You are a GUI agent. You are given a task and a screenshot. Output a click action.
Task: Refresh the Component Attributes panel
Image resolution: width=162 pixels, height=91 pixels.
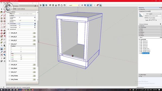(x=35, y=6)
